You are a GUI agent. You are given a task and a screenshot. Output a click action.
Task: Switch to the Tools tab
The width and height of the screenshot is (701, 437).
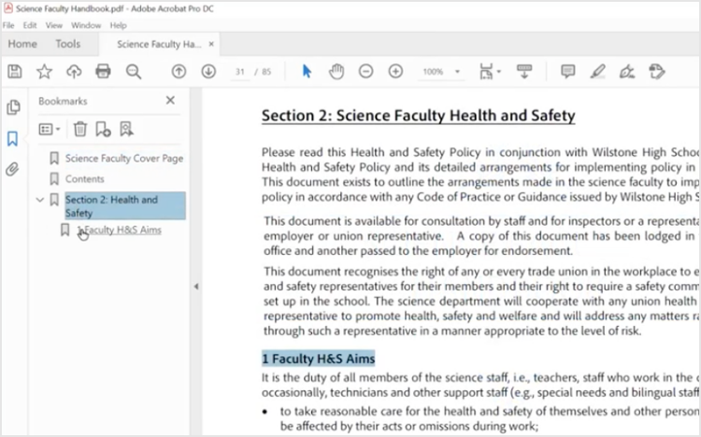68,44
